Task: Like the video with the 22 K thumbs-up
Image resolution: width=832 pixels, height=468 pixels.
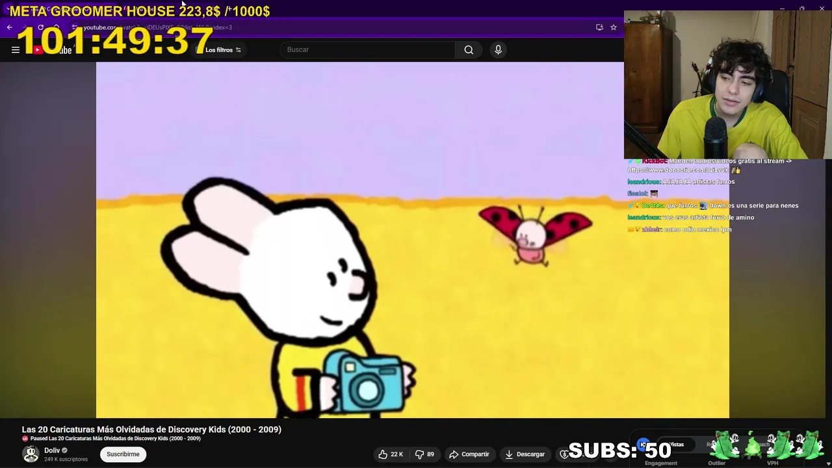Action: tap(391, 454)
